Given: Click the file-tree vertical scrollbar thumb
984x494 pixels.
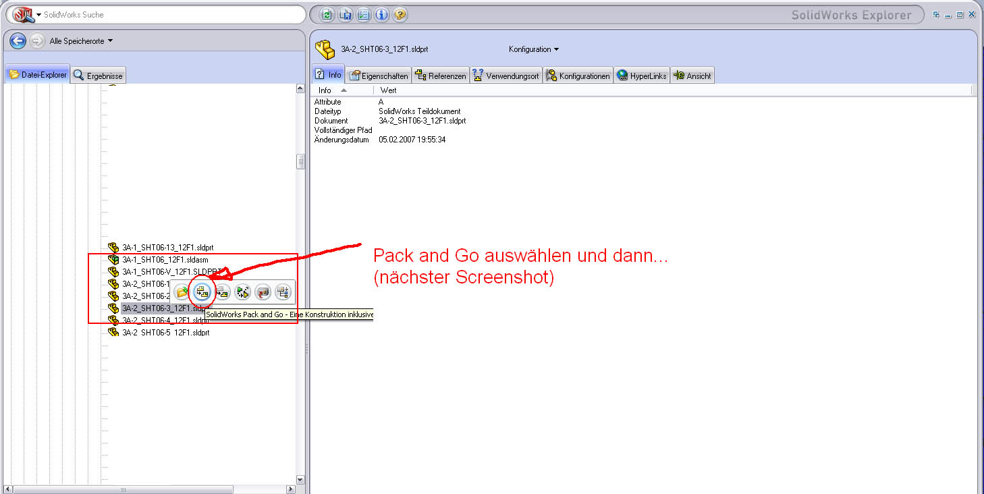Looking at the screenshot, I should pyautogui.click(x=300, y=162).
